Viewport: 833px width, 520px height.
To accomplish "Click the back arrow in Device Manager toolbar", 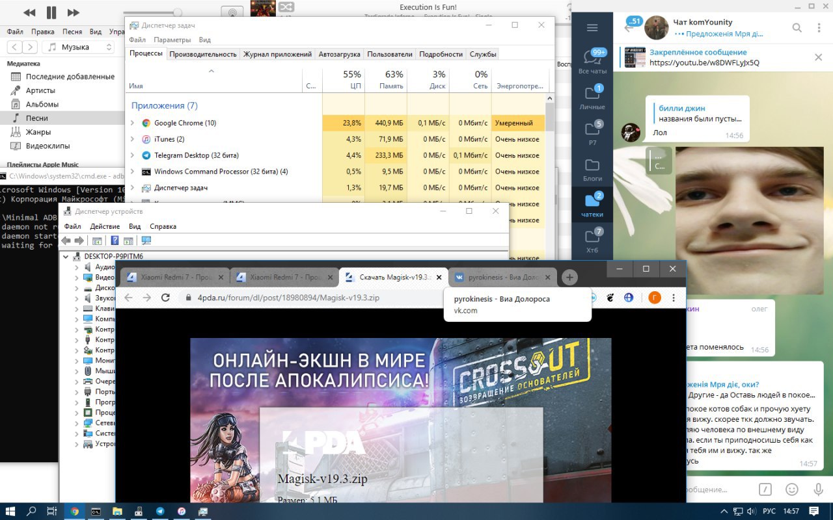I will click(66, 240).
